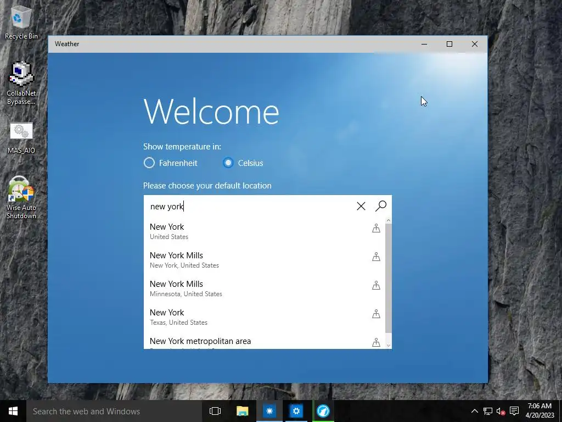
Task: Click Search the web and Windows box
Action: (114, 411)
